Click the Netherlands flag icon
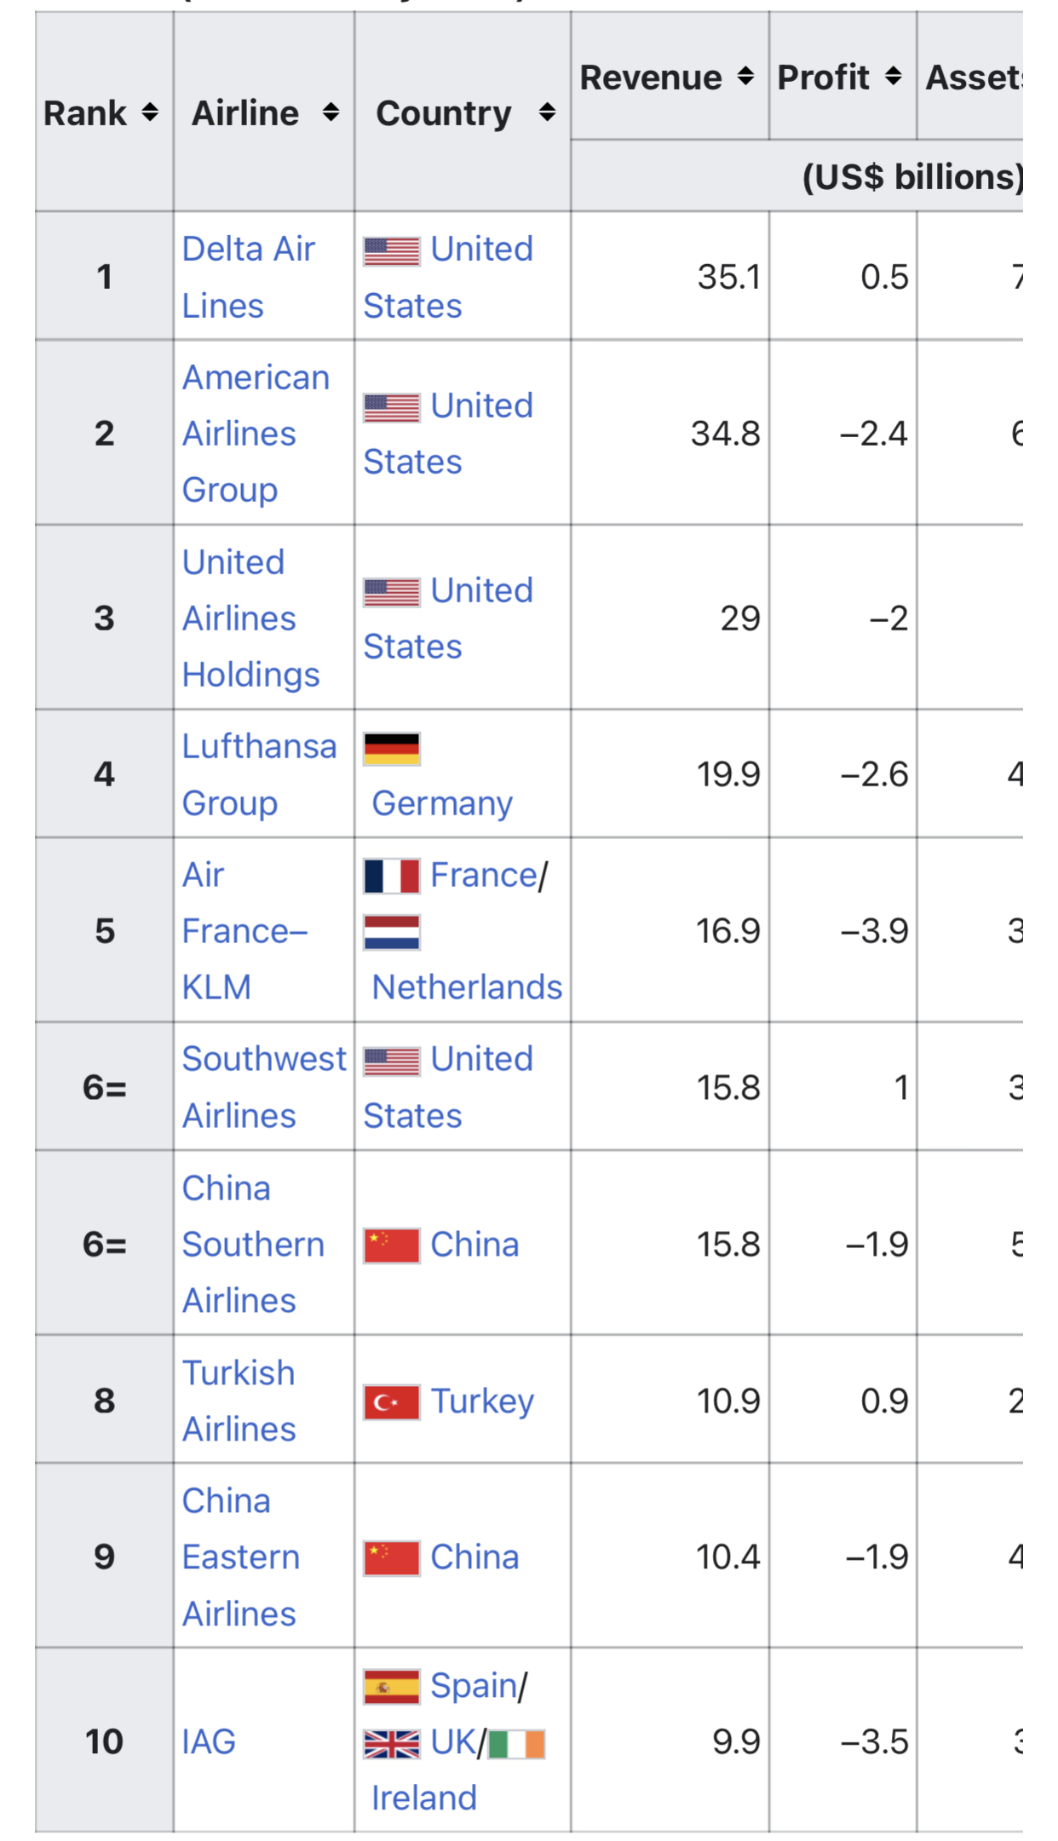The height and width of the screenshot is (1841, 1058). (392, 932)
